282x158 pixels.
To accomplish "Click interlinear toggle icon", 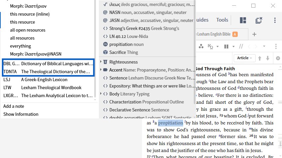I will pos(210,47).
